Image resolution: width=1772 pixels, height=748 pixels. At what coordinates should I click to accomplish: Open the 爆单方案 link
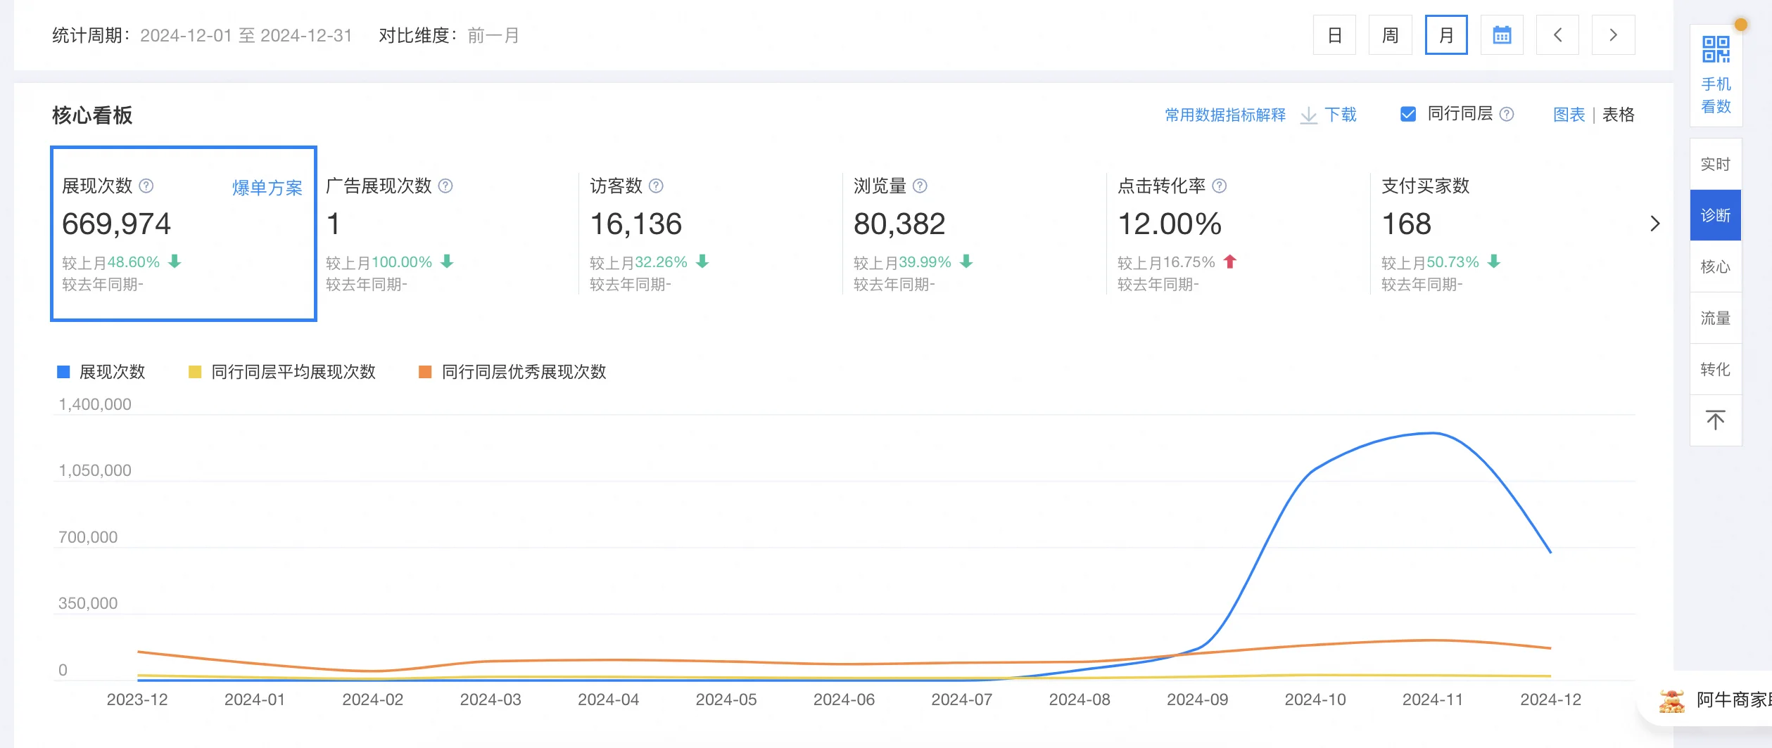(267, 188)
